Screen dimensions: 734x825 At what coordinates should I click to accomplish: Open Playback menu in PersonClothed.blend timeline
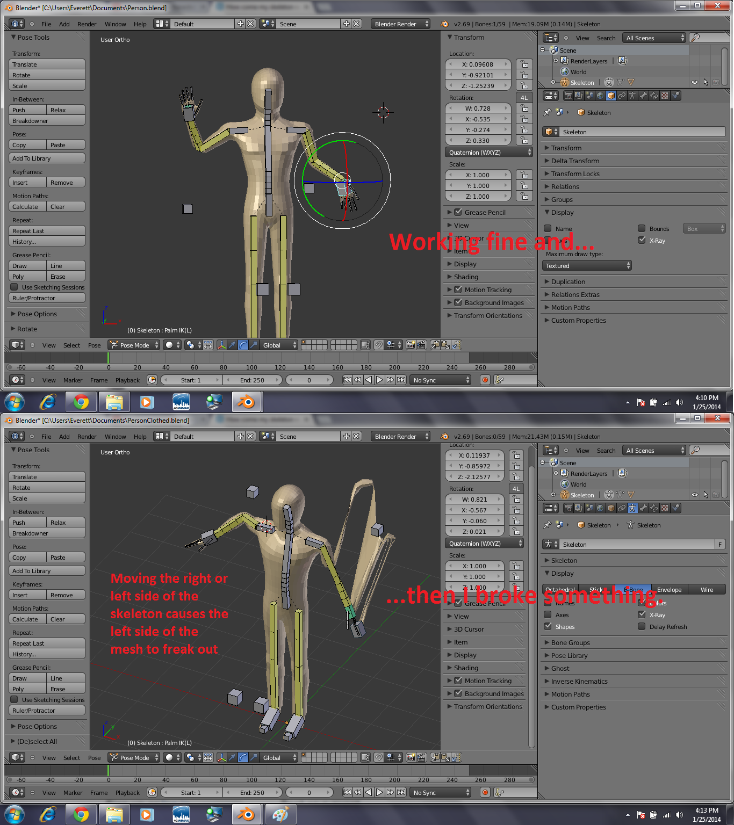click(x=127, y=793)
